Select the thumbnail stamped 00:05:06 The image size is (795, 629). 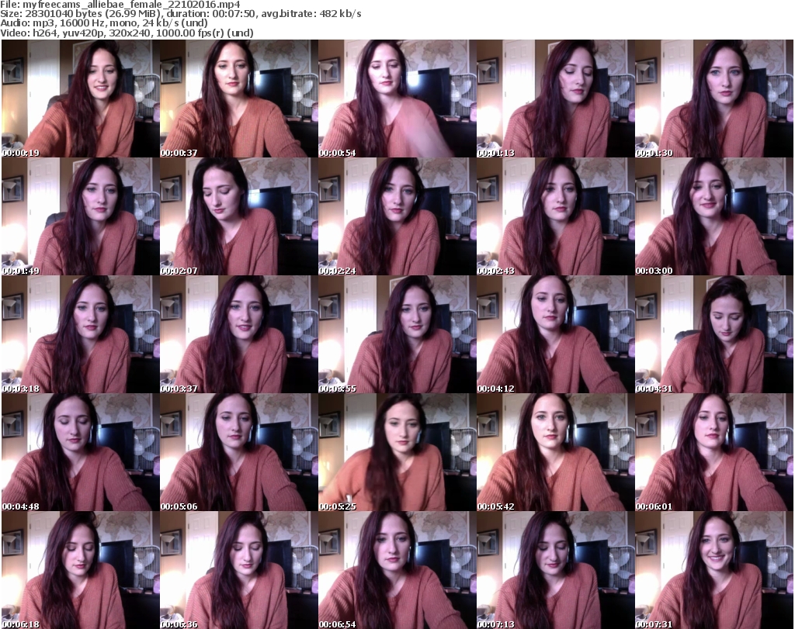pos(239,452)
